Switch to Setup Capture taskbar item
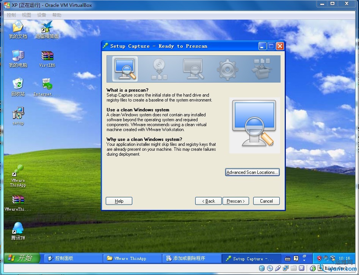Image resolution: width=359 pixels, height=275 pixels. click(251, 259)
